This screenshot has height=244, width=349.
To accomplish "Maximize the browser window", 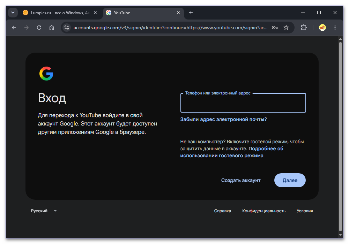I will 319,13.
